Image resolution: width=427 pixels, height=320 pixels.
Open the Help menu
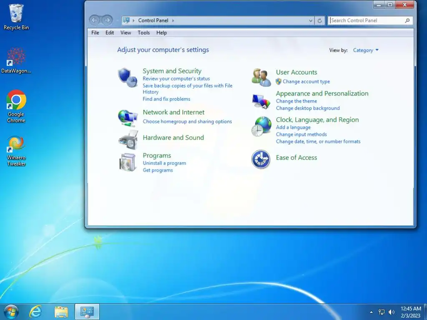tap(161, 32)
